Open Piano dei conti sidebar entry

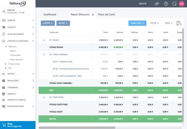click(x=16, y=60)
